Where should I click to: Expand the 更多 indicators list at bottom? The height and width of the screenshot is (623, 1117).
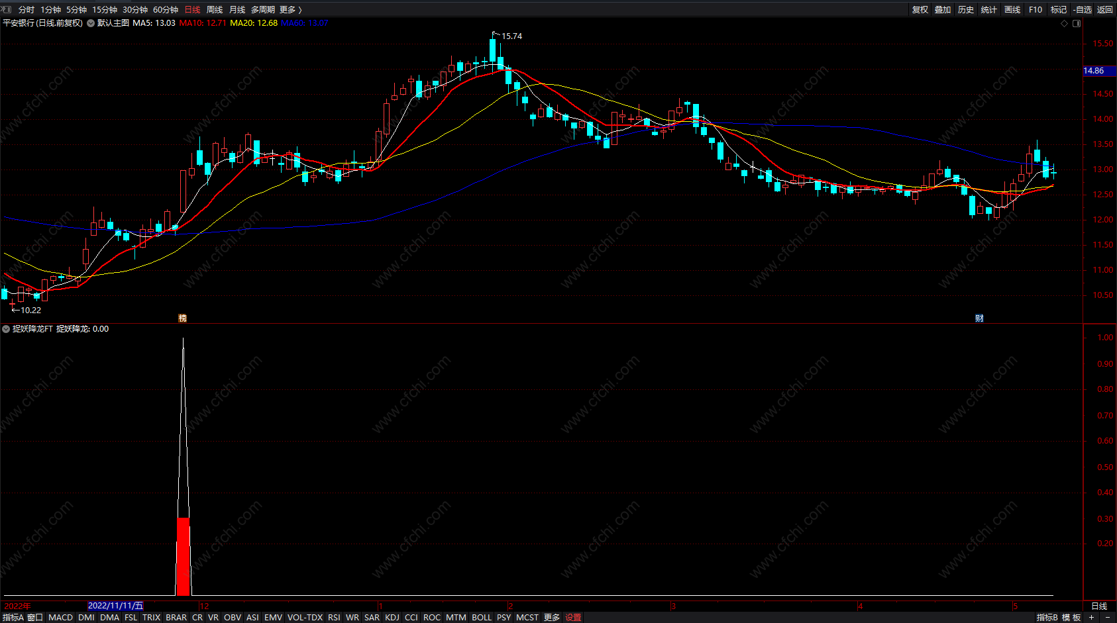click(x=552, y=618)
